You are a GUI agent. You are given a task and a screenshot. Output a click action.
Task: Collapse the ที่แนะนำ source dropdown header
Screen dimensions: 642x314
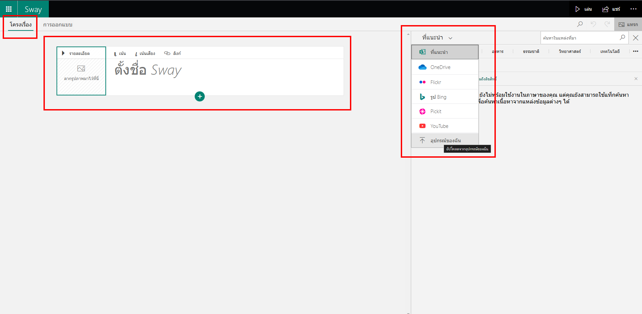[x=437, y=37]
